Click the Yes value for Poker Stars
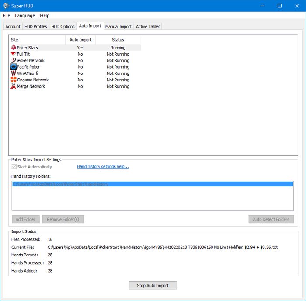Image resolution: width=306 pixels, height=301 pixels. (80, 47)
